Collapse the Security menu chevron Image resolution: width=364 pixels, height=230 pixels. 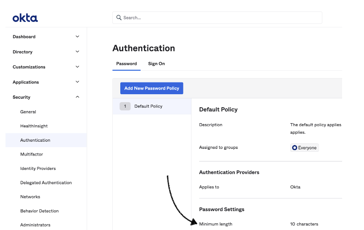tap(77, 97)
